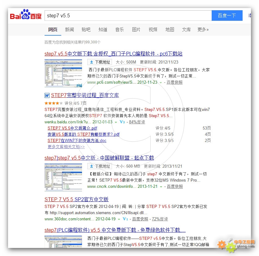Expand the dropdown arrow after 2012-11-23
This screenshot has height=256, width=259.
[x=161, y=82]
